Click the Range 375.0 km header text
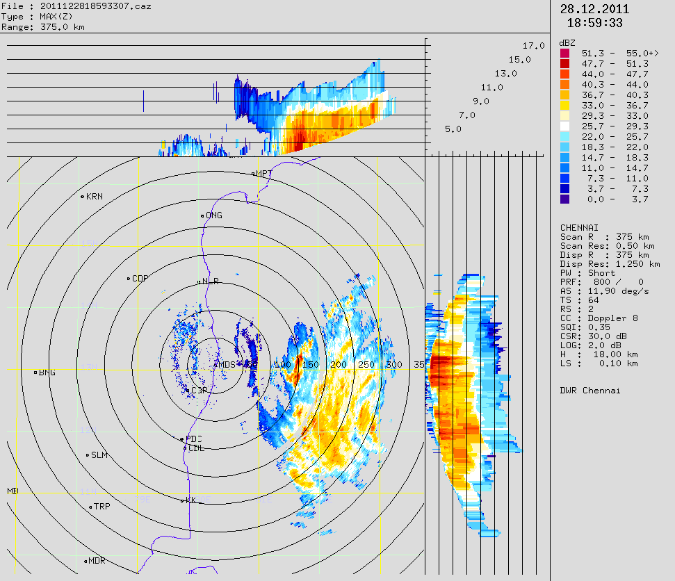 point(43,26)
